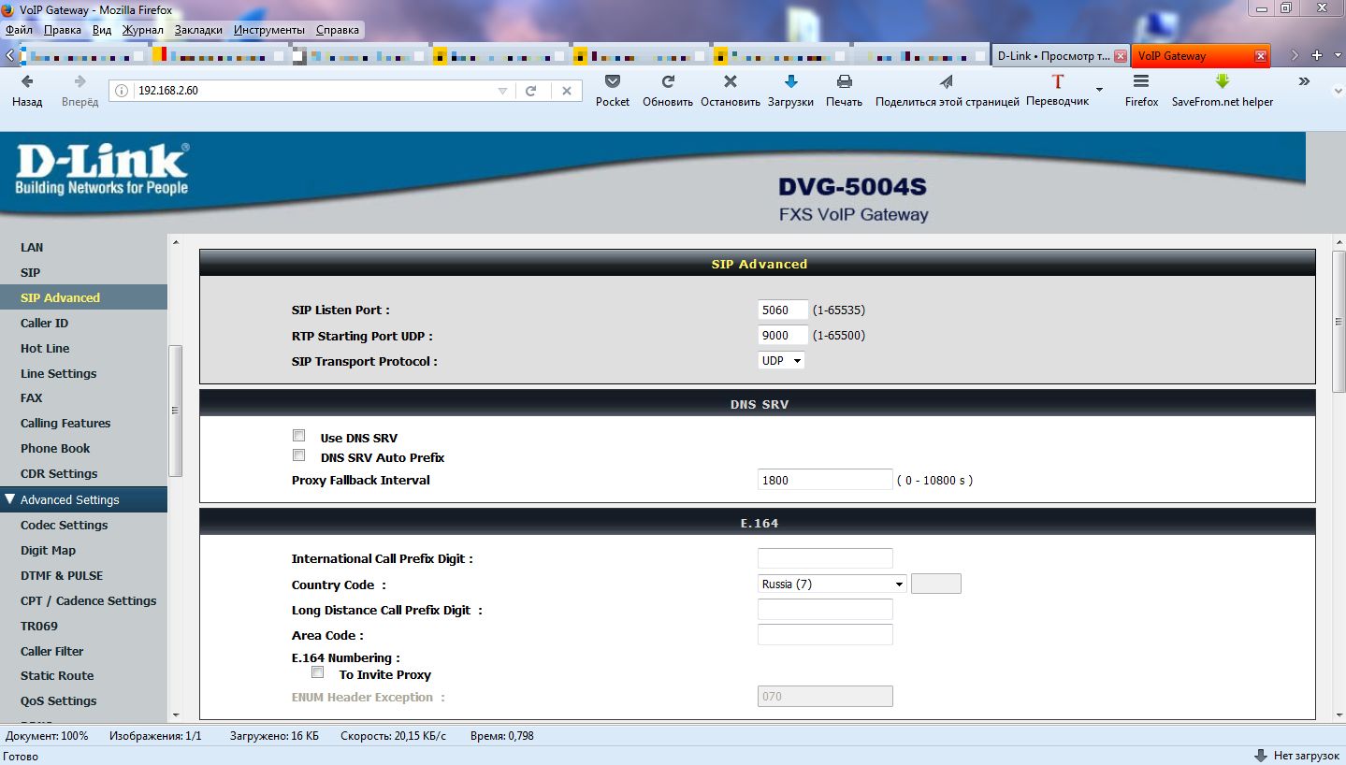
Task: Stop loading with the Остановить icon
Action: 731,82
